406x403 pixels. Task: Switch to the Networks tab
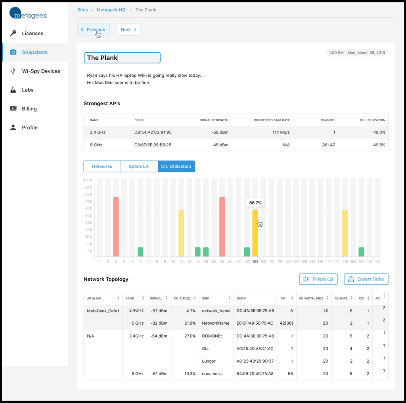[102, 167]
